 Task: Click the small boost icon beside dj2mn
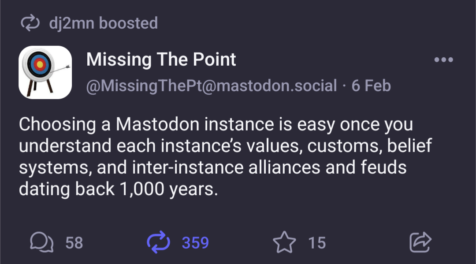pos(30,23)
